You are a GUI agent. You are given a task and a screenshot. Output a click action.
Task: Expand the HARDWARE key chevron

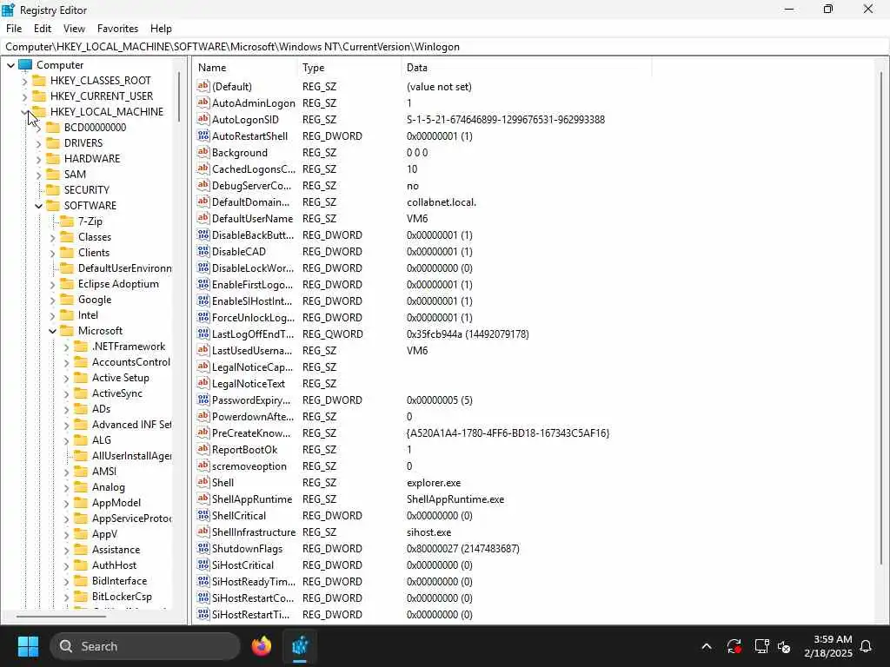pyautogui.click(x=38, y=160)
